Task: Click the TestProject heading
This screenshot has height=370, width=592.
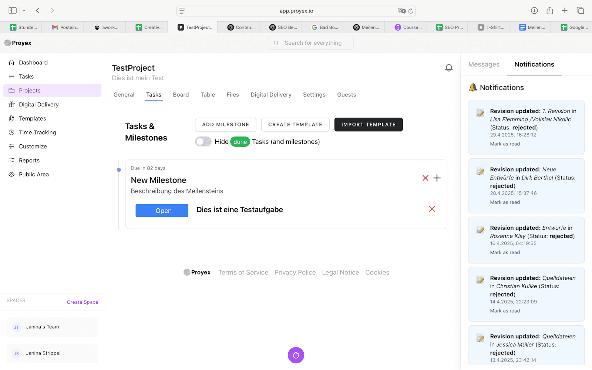Action: (133, 68)
